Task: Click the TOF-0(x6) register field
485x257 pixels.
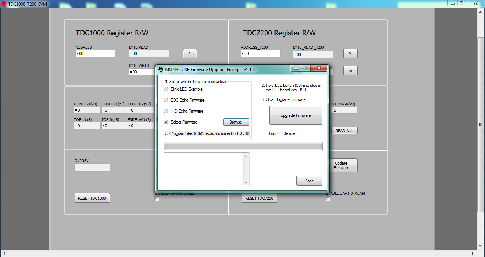Action: coord(114,126)
